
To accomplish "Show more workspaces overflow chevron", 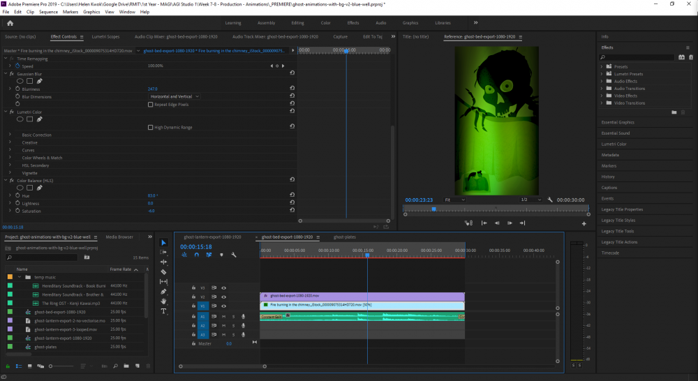I will 475,23.
